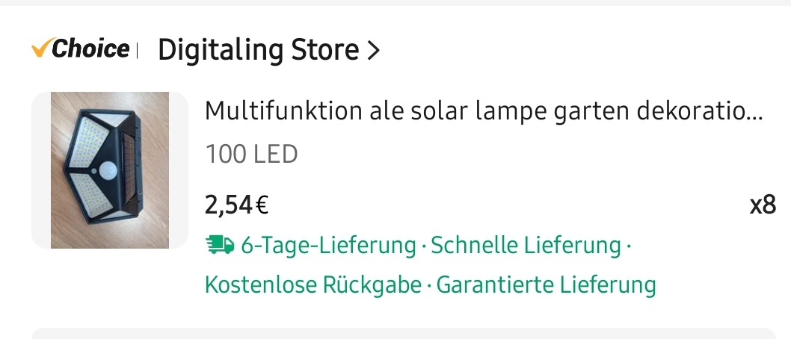Tap the 6-Tage-Lieferung label

tap(328, 245)
